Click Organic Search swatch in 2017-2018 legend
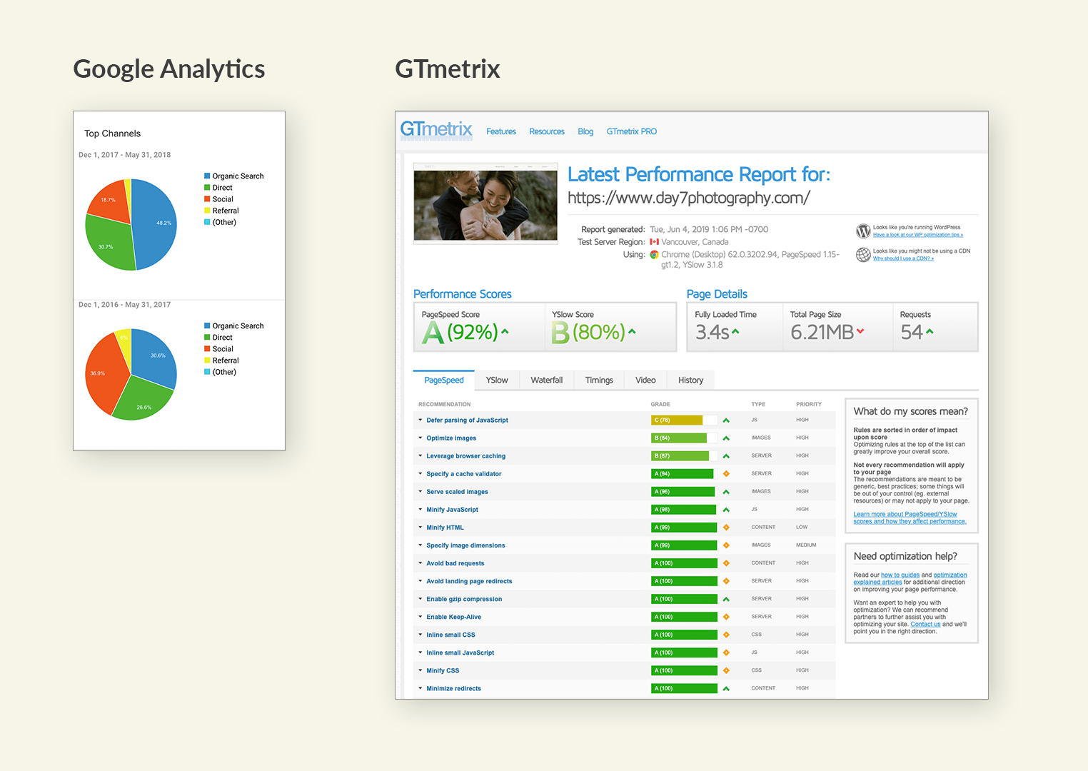This screenshot has width=1088, height=771. tap(207, 176)
